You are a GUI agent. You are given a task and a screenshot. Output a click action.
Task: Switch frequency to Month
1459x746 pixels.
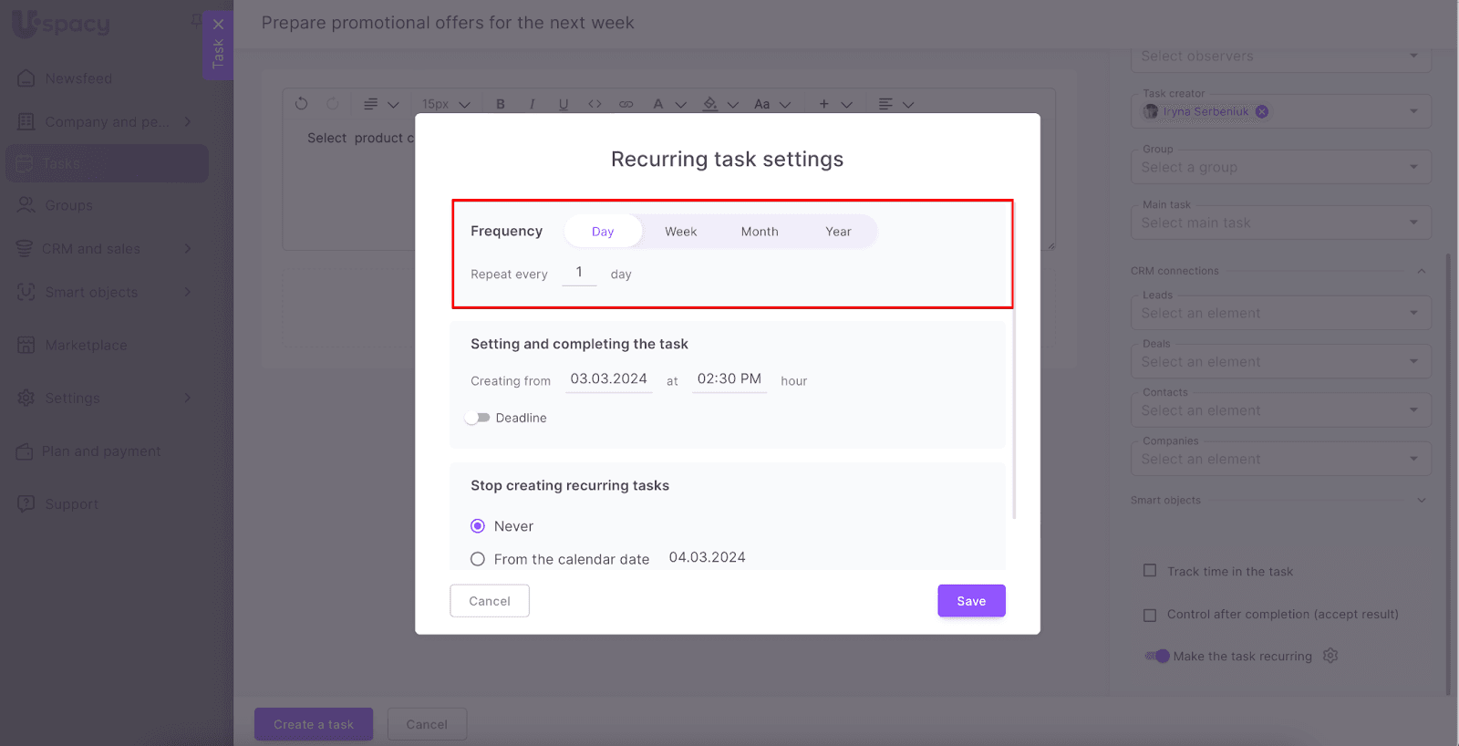(759, 232)
